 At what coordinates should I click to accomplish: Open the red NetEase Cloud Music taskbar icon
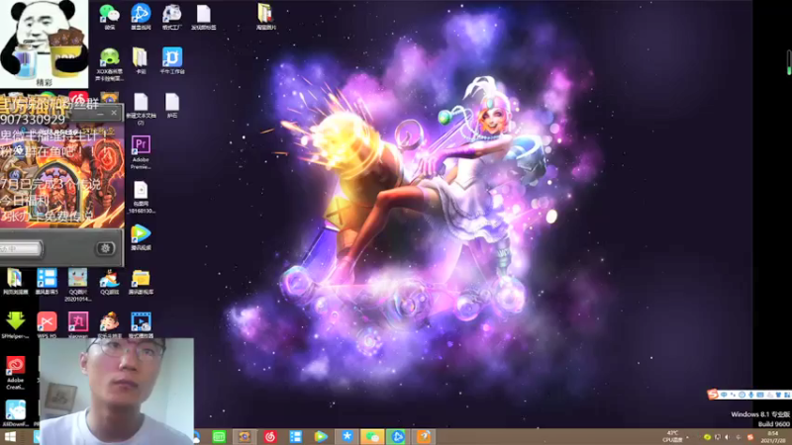click(270, 437)
